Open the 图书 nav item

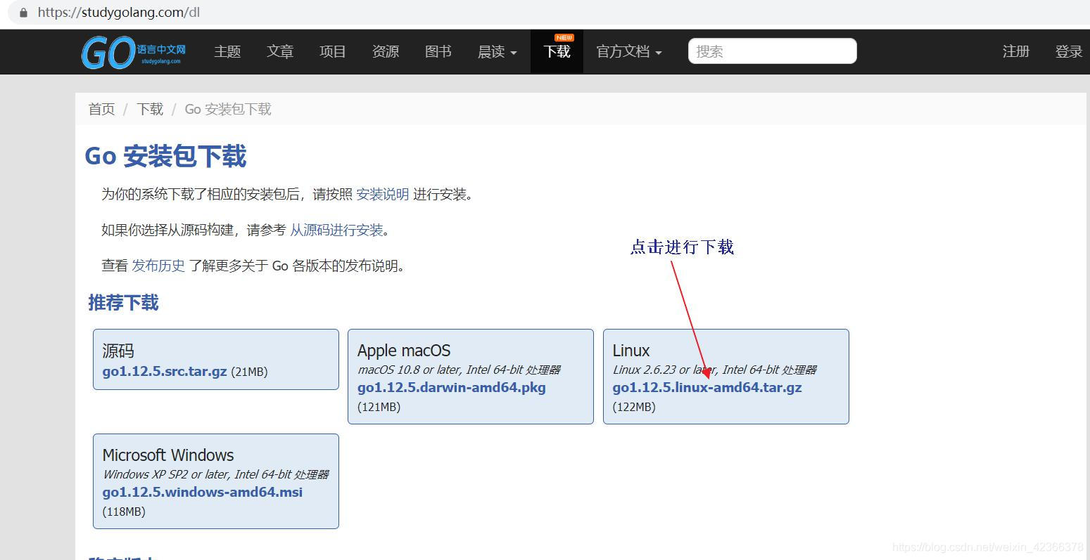(438, 51)
